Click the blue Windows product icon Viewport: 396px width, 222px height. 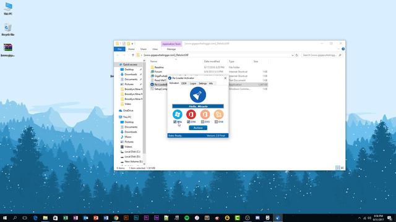point(178,114)
